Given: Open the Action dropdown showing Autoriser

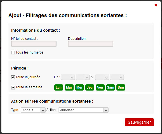Looking at the screenshot, I should (x=83, y=110).
